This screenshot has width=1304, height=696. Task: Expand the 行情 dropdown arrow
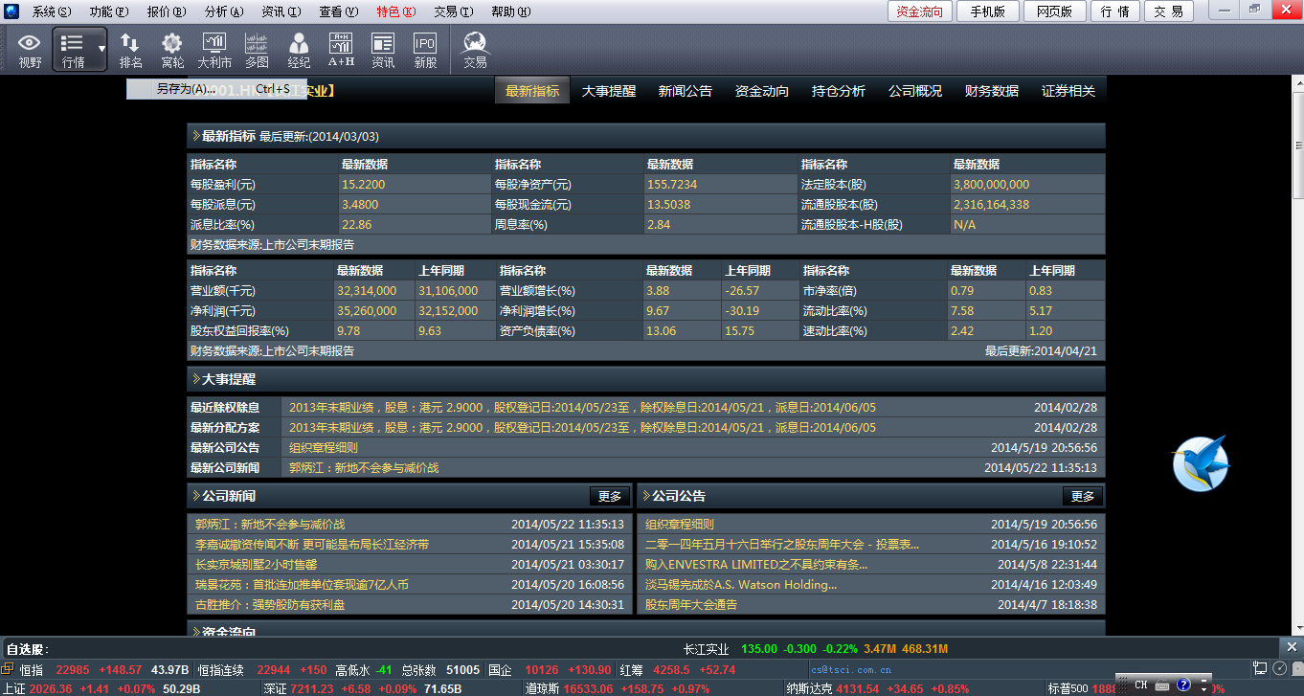point(101,48)
